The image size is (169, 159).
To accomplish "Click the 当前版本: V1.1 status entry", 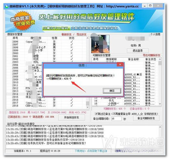I will [x=22, y=151].
